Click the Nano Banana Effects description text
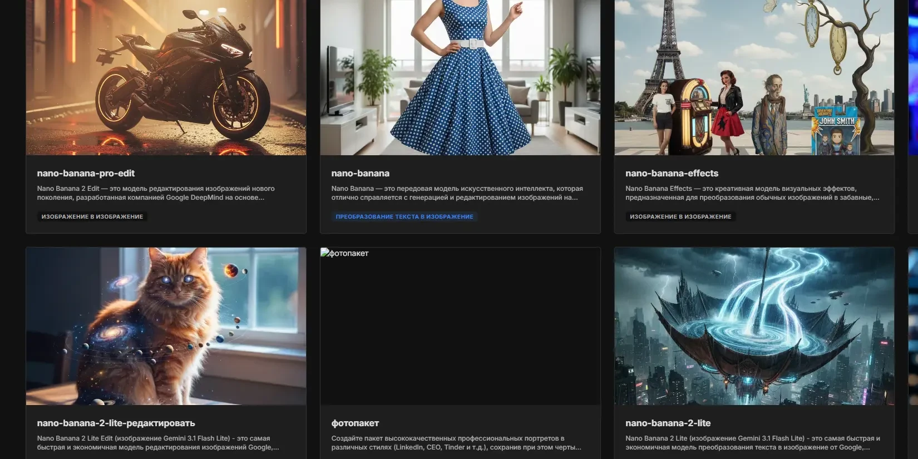The image size is (918, 459). coord(752,193)
